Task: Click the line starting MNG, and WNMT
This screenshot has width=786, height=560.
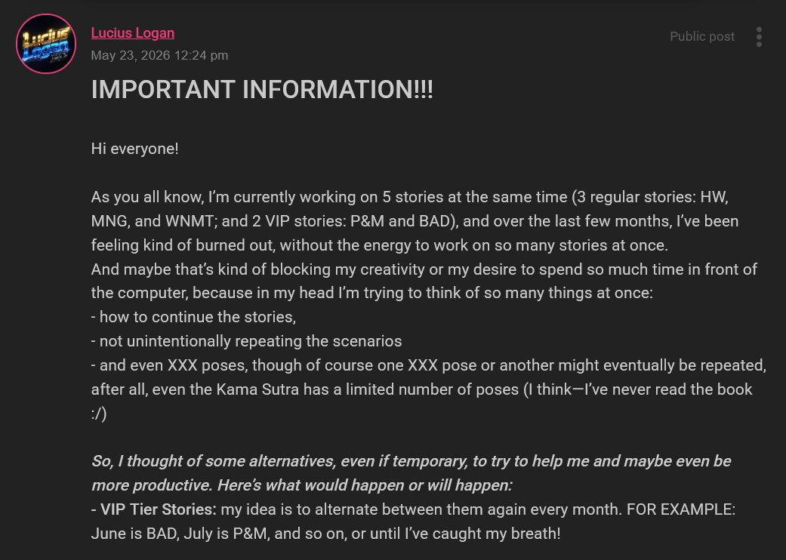Action: [x=415, y=221]
